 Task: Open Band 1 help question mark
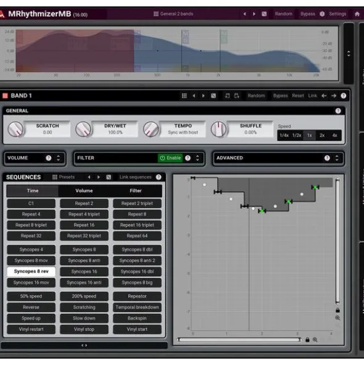pos(343,96)
